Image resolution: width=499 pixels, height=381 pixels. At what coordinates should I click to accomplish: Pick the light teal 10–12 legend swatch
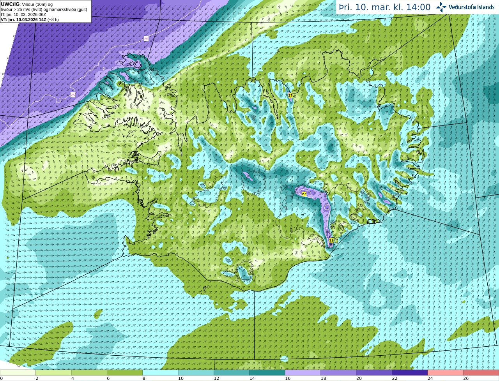(196, 372)
